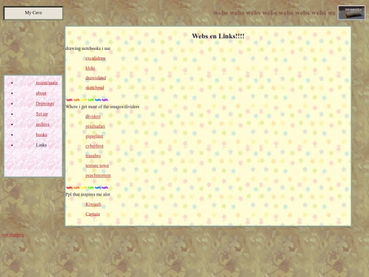Select the Links item in sidebar
Image resolution: width=369 pixels, height=277 pixels.
pos(41,145)
